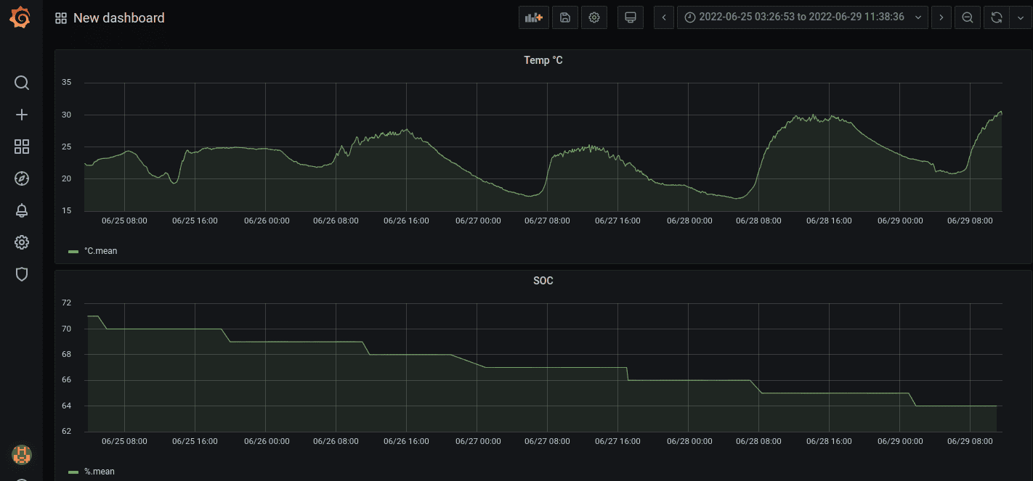Screen dimensions: 1033x481
Task: Click the °C.mean legend color swatch
Action: pos(73,252)
